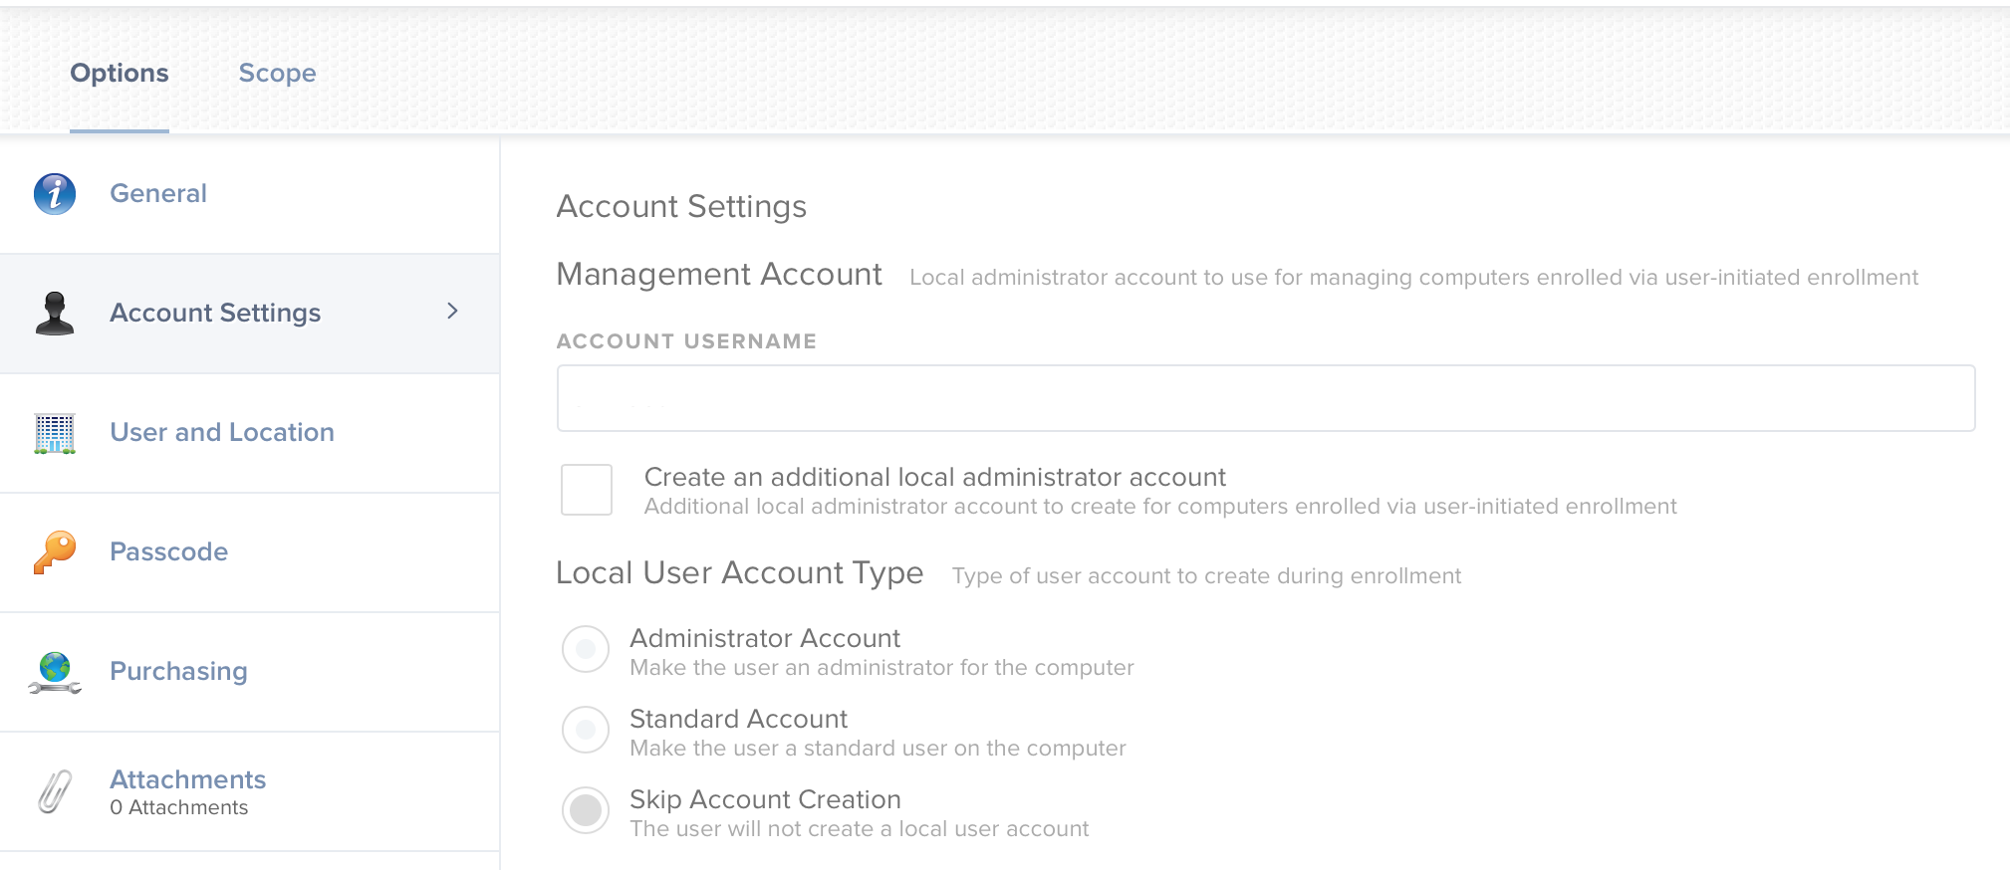Click 'The user will not create a local user account'
This screenshot has height=870, width=2010.
pos(860,829)
